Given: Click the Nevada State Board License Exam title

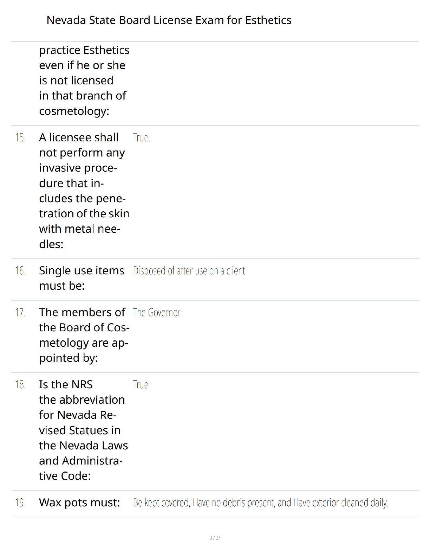Looking at the screenshot, I should tap(169, 20).
